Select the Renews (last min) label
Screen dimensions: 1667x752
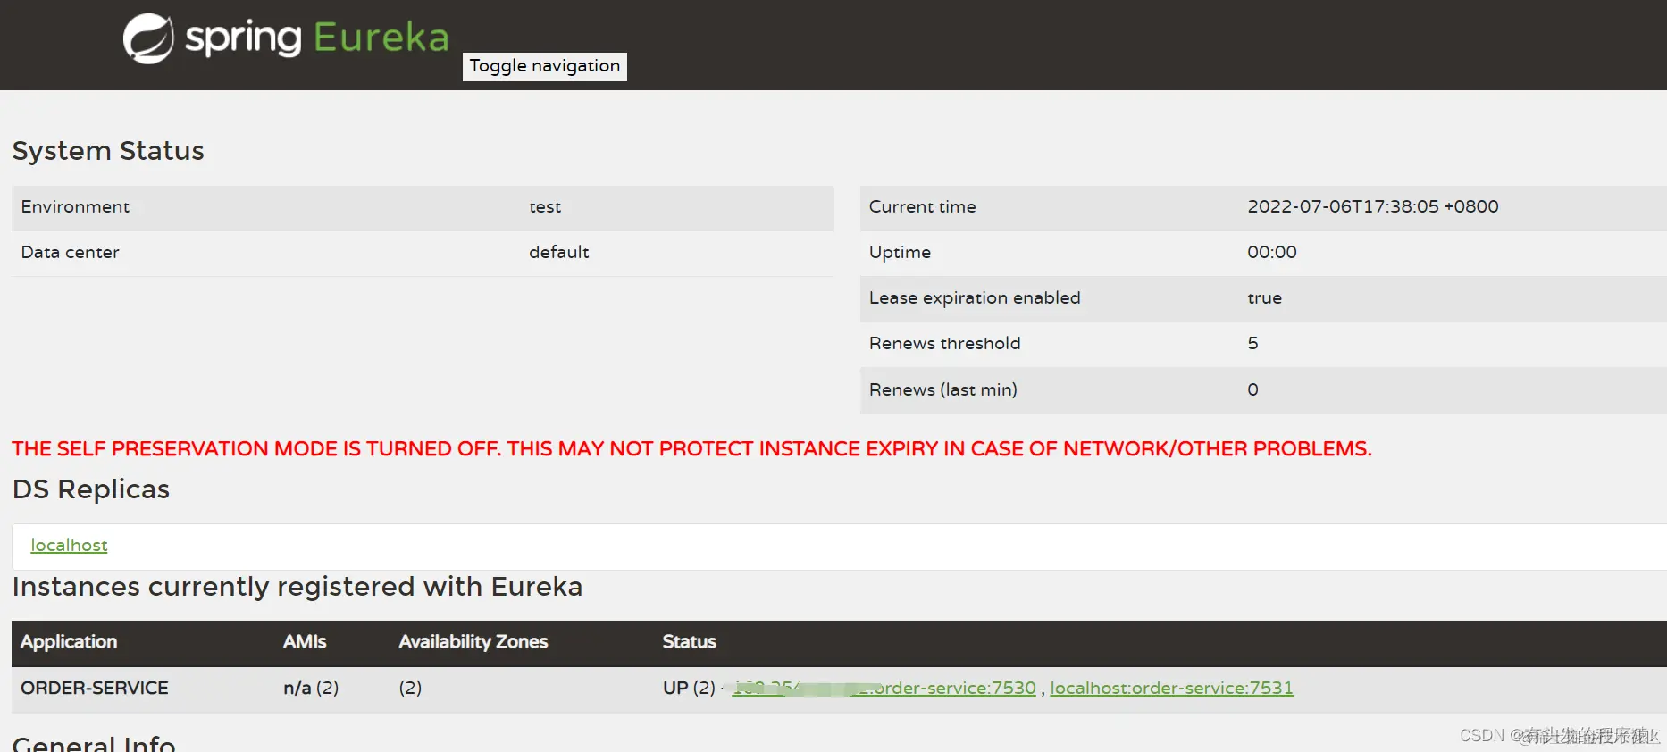coord(942,389)
